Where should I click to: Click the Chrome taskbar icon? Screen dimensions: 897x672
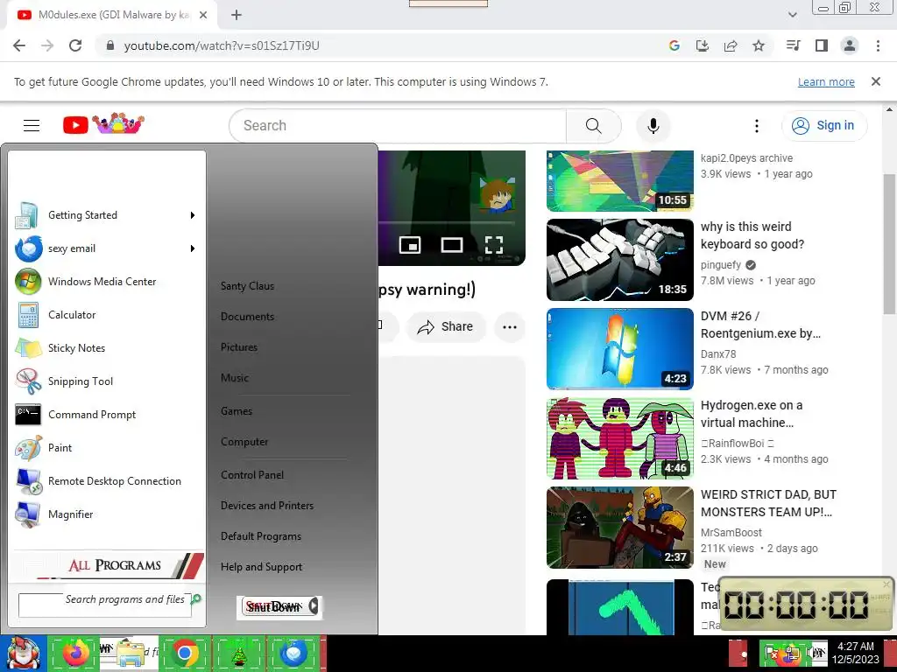(184, 654)
